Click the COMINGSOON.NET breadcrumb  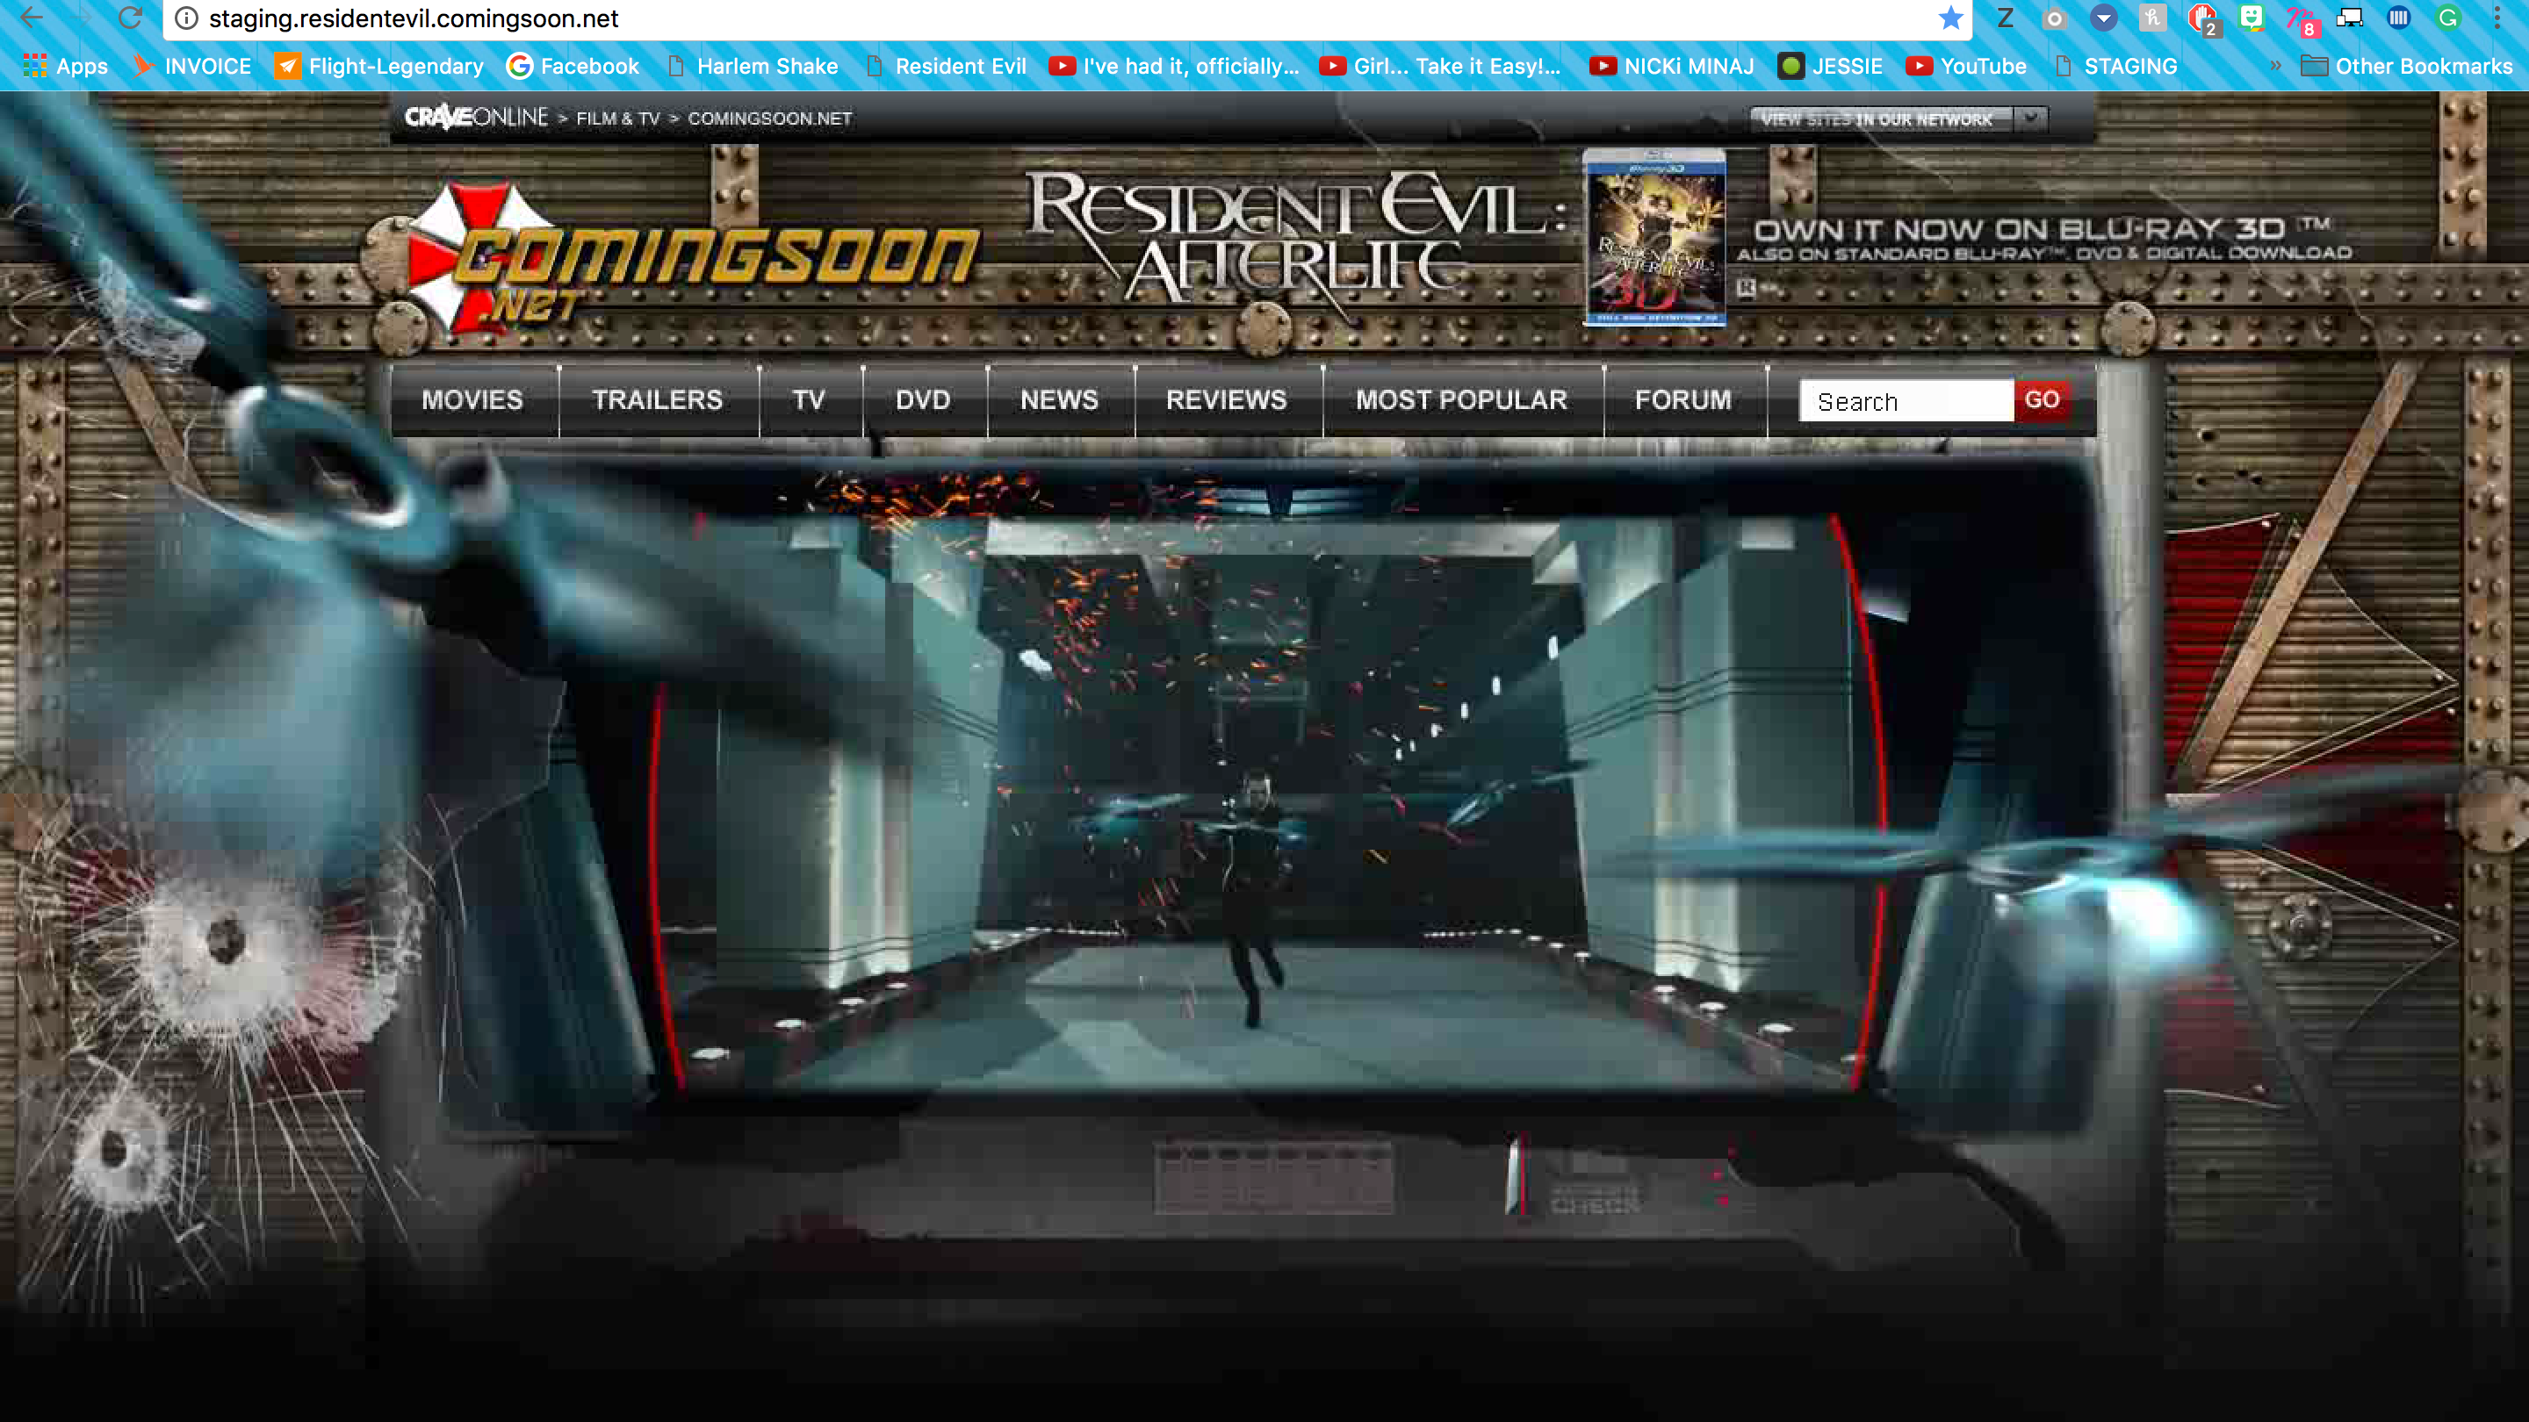pos(770,118)
